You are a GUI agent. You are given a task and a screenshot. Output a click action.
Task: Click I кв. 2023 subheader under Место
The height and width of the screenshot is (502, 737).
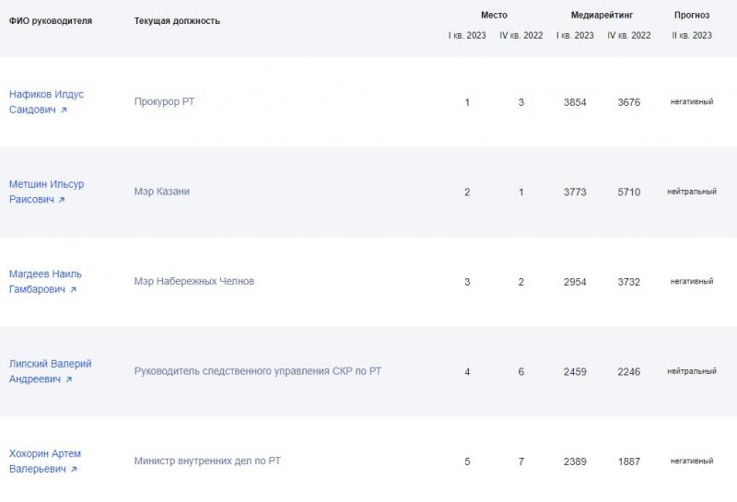coord(467,35)
